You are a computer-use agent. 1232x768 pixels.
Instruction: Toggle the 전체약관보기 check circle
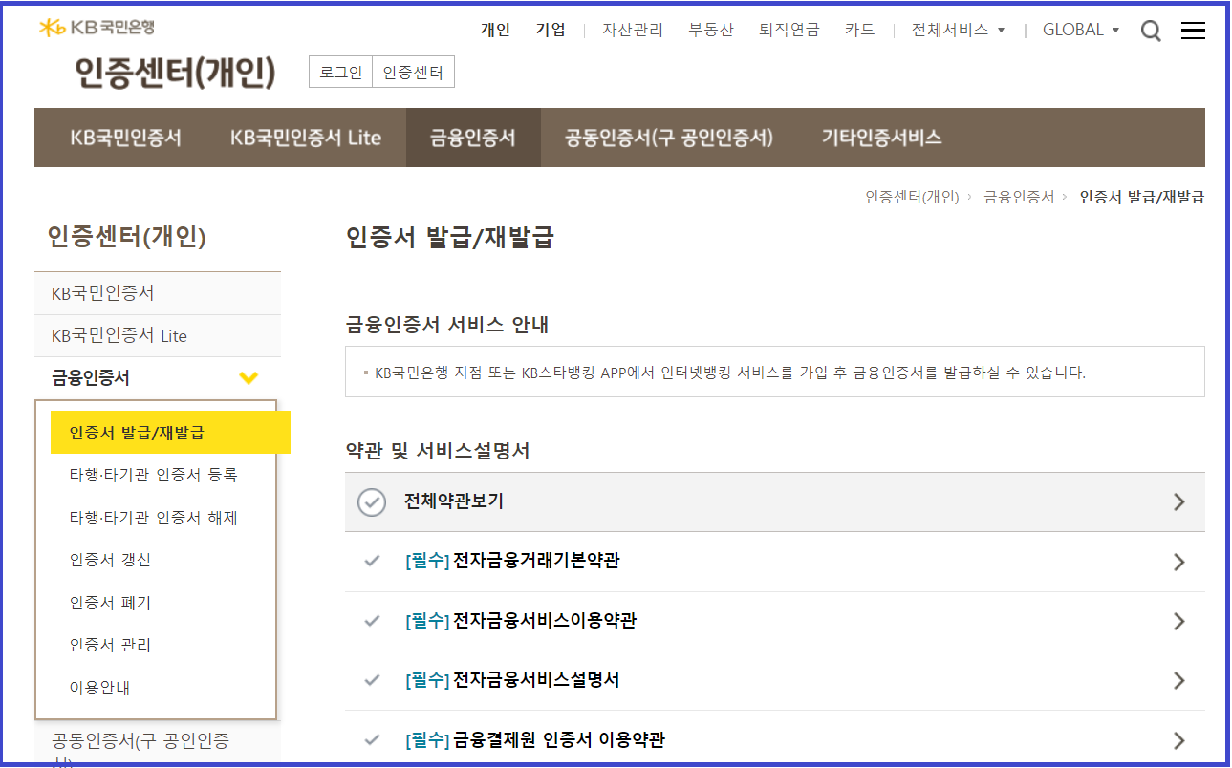click(x=372, y=501)
